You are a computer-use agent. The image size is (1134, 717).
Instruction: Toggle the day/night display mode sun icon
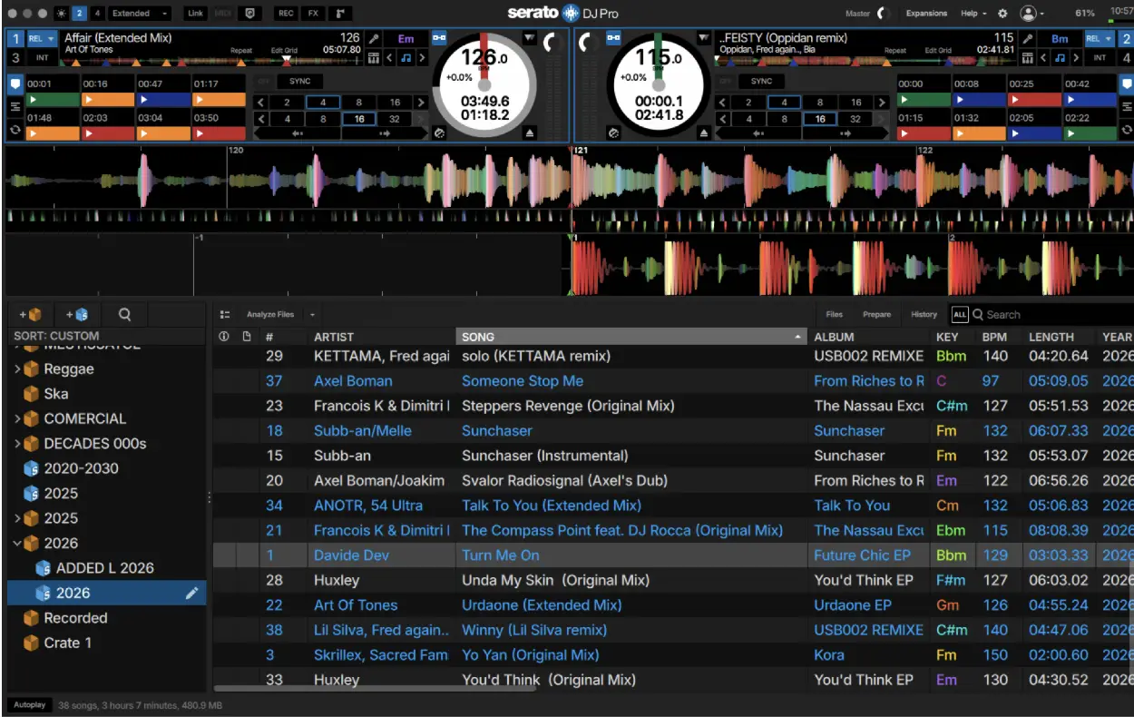click(x=61, y=14)
